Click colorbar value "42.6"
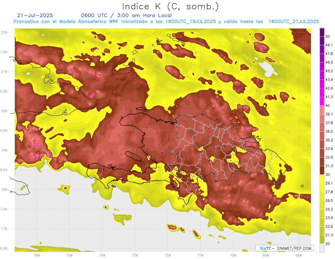Image resolution: width=335 pixels, height=259 pixels. tap(329, 88)
